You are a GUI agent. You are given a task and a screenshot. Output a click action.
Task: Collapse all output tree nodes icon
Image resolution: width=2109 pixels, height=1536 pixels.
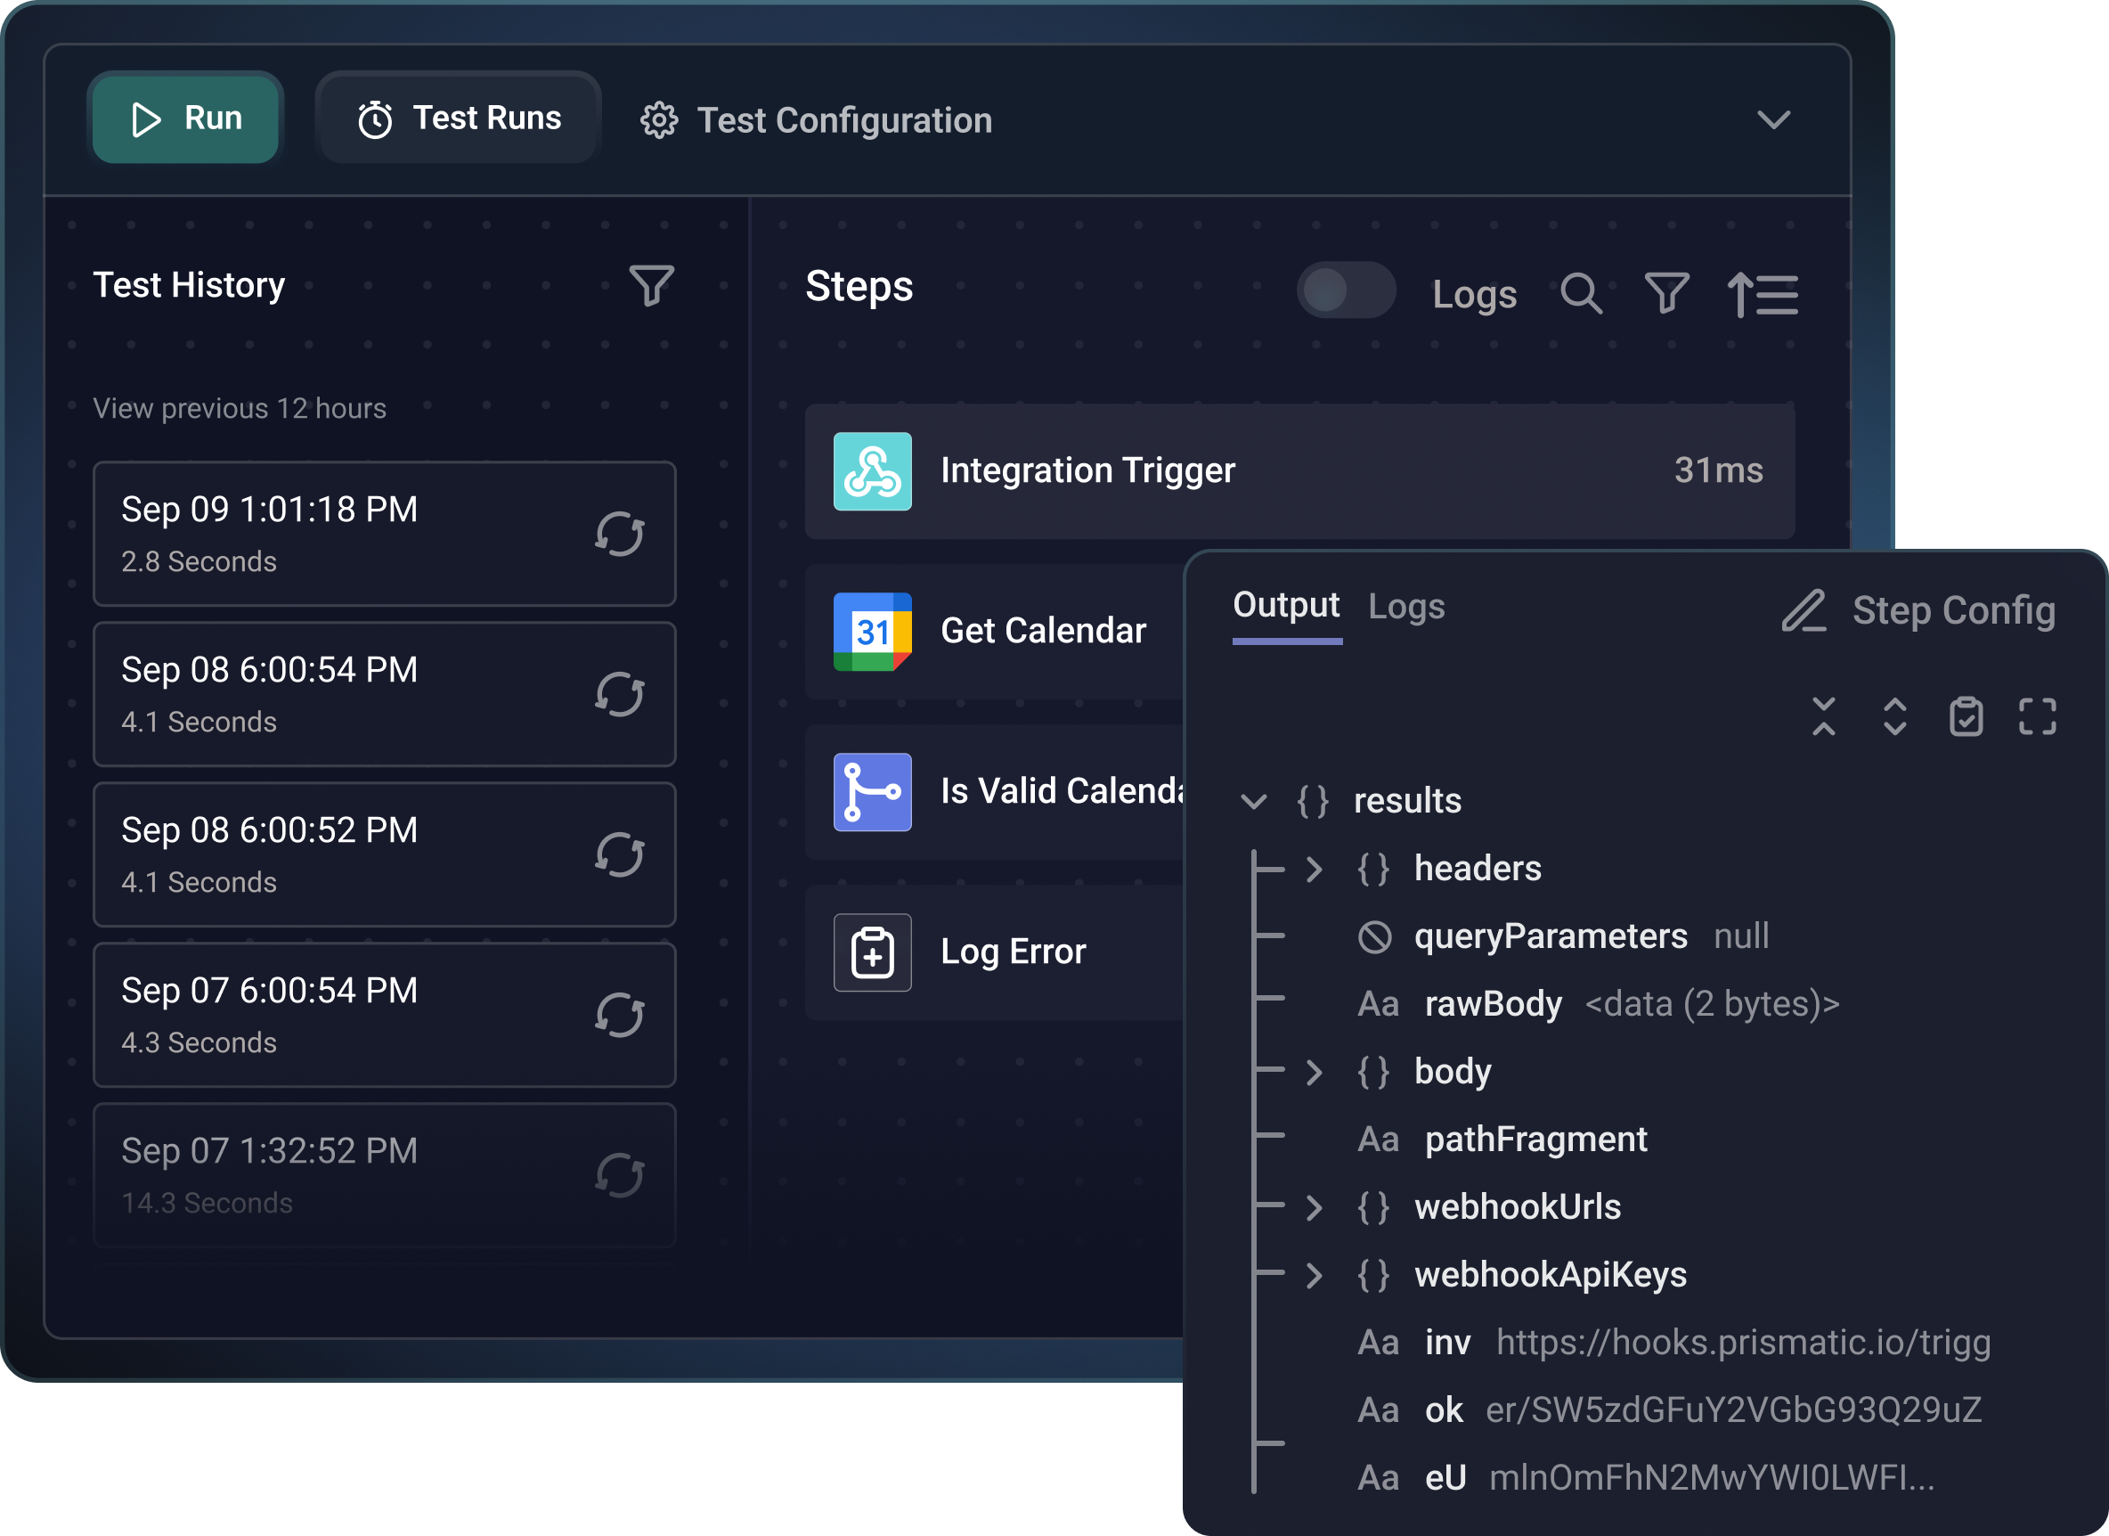point(1823,716)
